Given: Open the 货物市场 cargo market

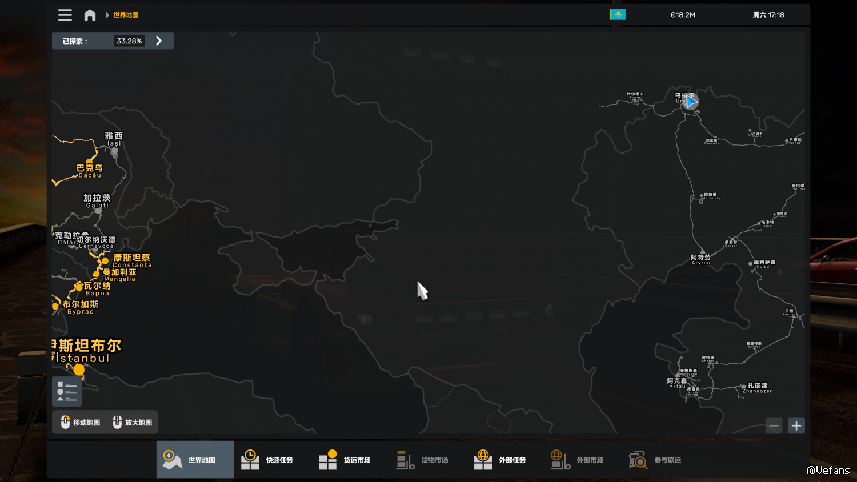Looking at the screenshot, I should click(x=423, y=460).
